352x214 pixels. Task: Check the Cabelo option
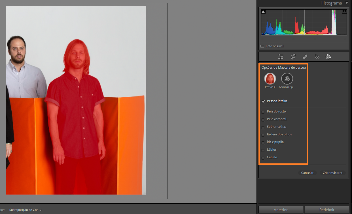[263, 158]
